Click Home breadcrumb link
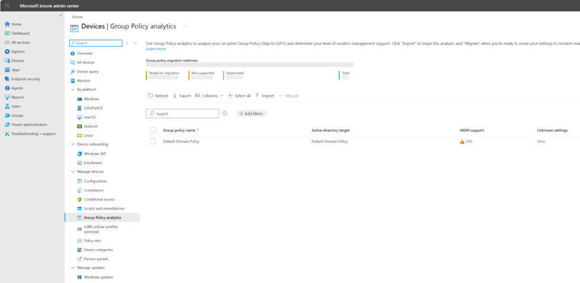This screenshot has height=283, width=580. click(77, 17)
